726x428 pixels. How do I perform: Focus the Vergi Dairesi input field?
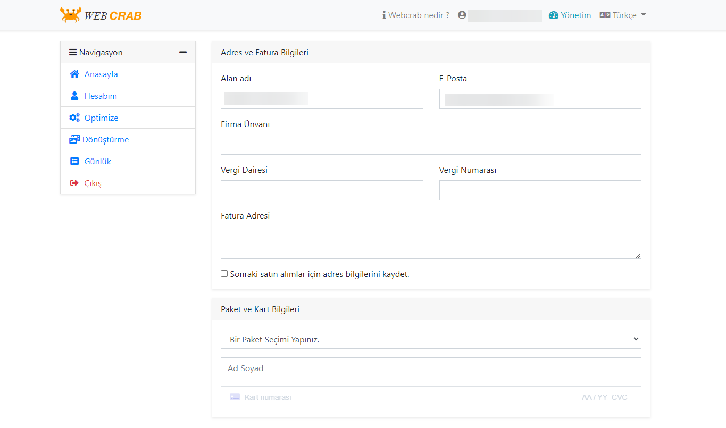point(322,190)
